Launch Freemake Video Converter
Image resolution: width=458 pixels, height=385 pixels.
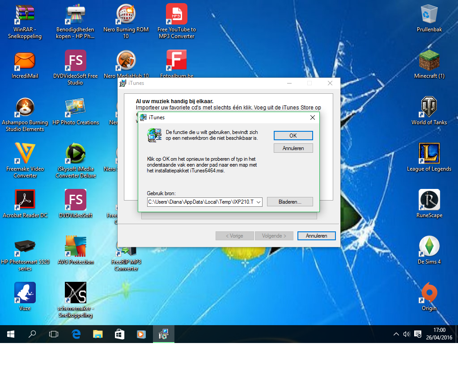pos(25,160)
